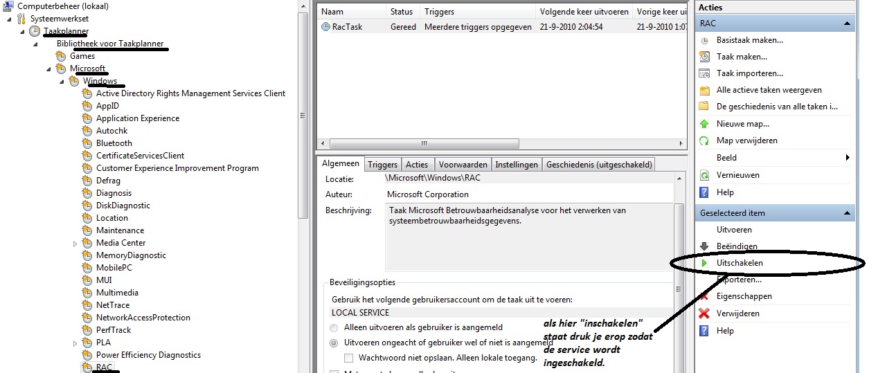
Task: Collapse the Taakplanner tree node
Action: tap(22, 31)
